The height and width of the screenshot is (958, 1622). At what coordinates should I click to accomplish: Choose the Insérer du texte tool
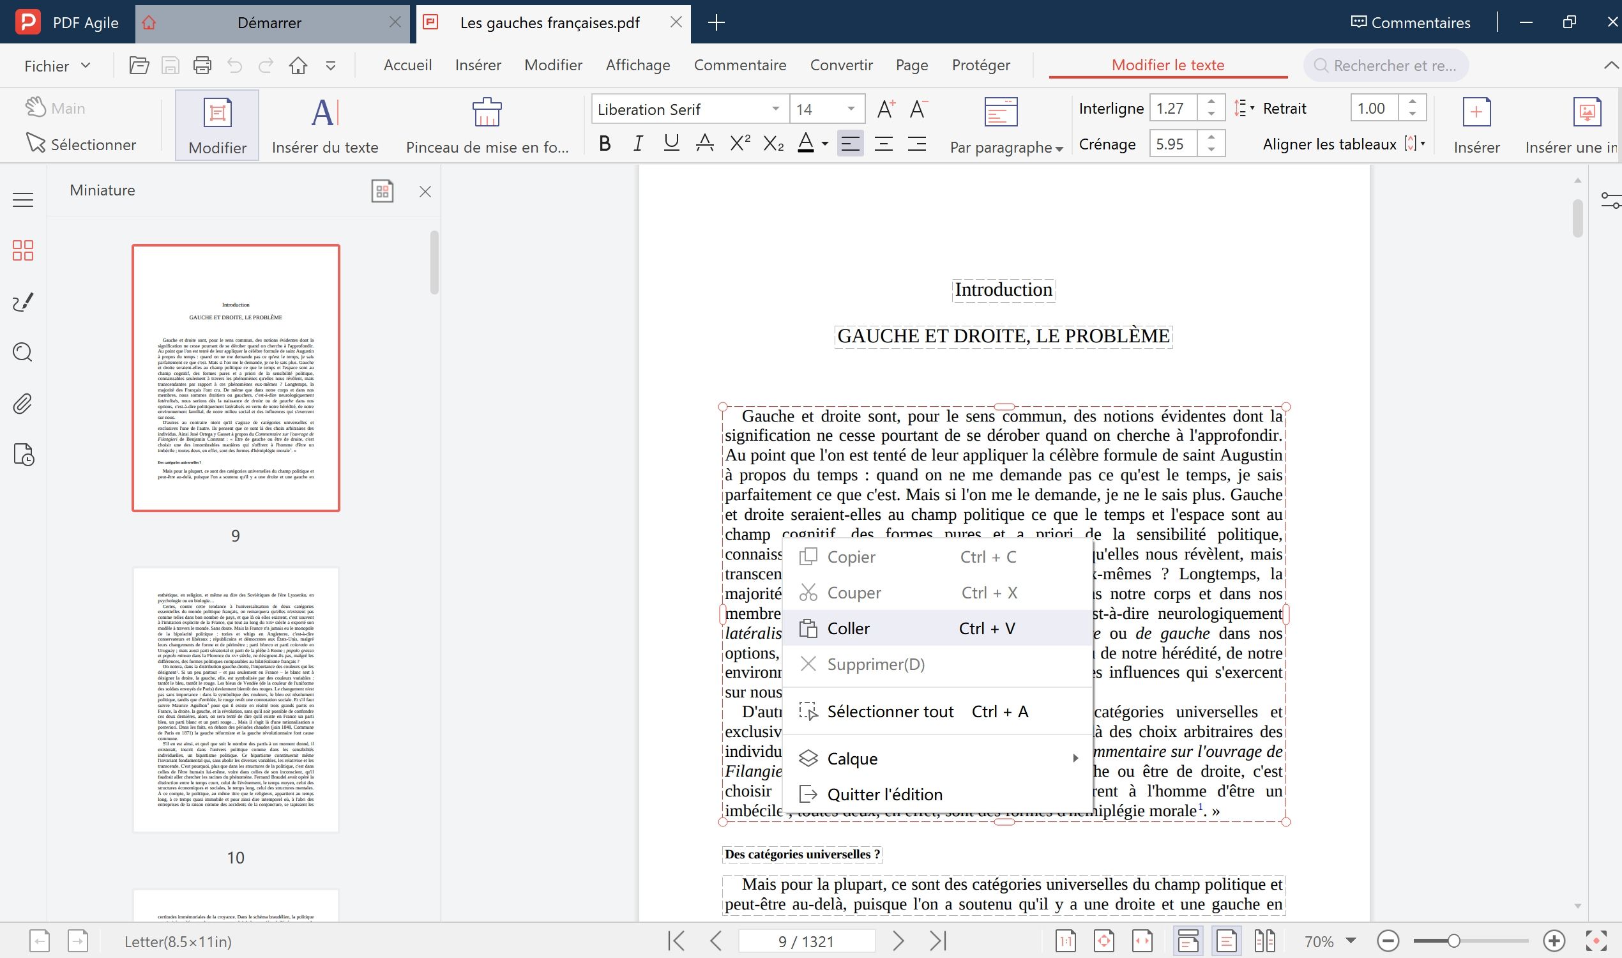pyautogui.click(x=324, y=126)
